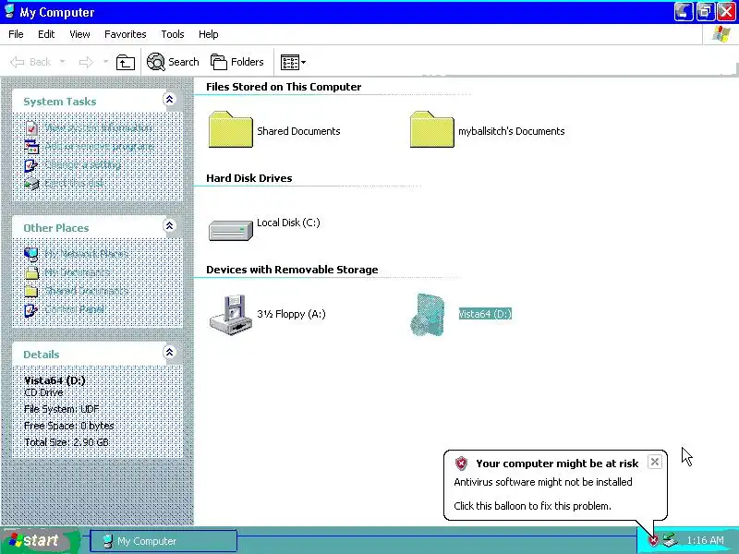Click the taskbar clock showing 1:16 AM
Viewport: 739px width, 554px height.
705,540
